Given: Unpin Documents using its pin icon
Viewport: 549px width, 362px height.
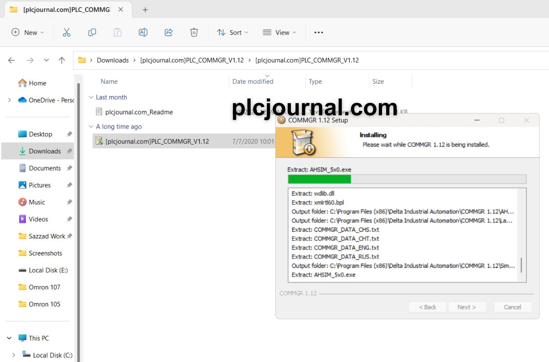Looking at the screenshot, I should 69,168.
